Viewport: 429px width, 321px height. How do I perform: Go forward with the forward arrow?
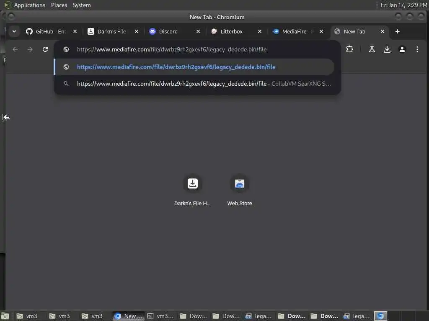click(x=30, y=49)
